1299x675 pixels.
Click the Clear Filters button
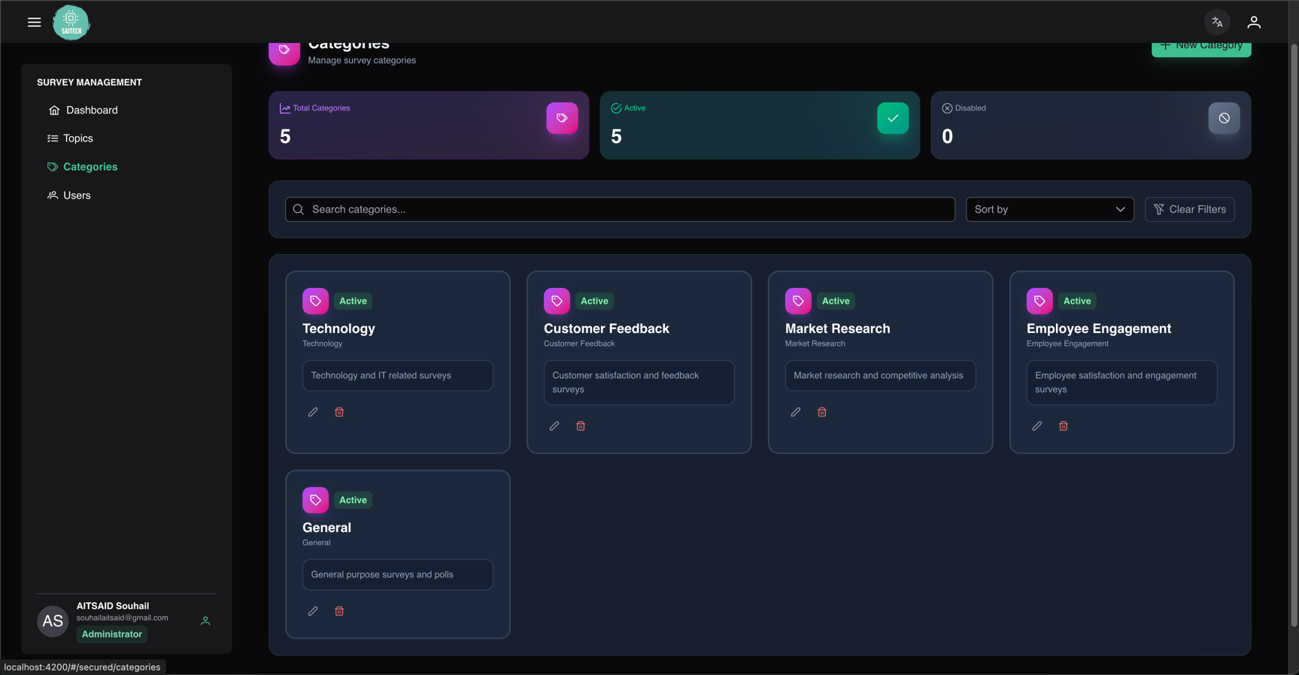[x=1189, y=210]
